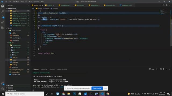
Task: Open the Search view in activity bar
Action: coord(3,11)
